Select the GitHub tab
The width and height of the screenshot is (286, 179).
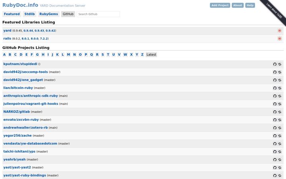(x=68, y=14)
